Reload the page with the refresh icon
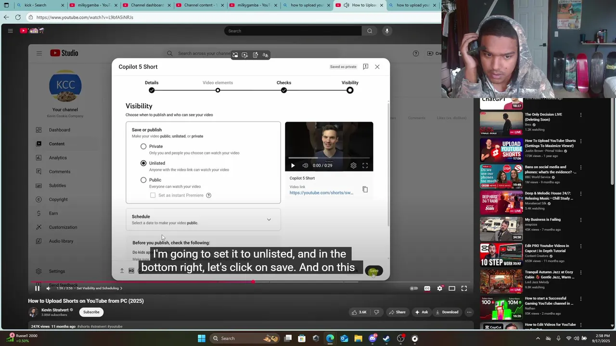This screenshot has height=346, width=616. tap(18, 17)
